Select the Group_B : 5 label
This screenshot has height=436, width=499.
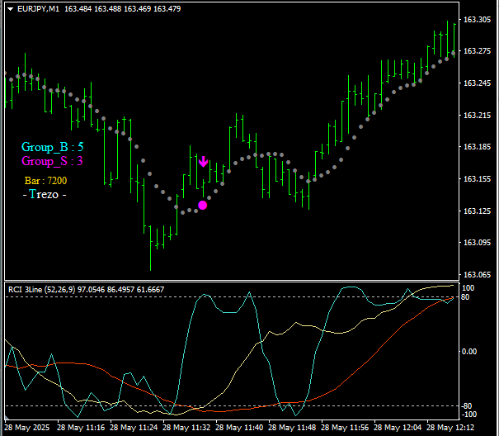click(52, 147)
